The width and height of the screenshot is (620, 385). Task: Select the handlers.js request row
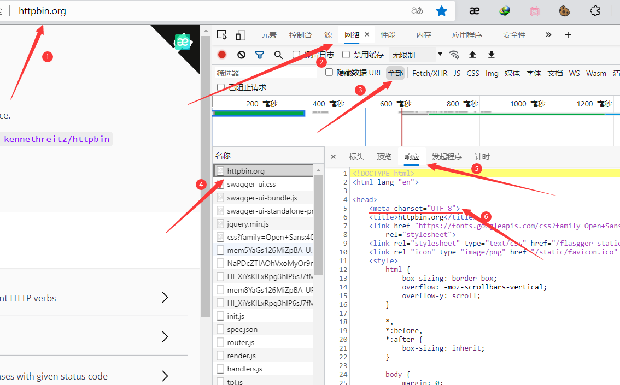coord(264,369)
